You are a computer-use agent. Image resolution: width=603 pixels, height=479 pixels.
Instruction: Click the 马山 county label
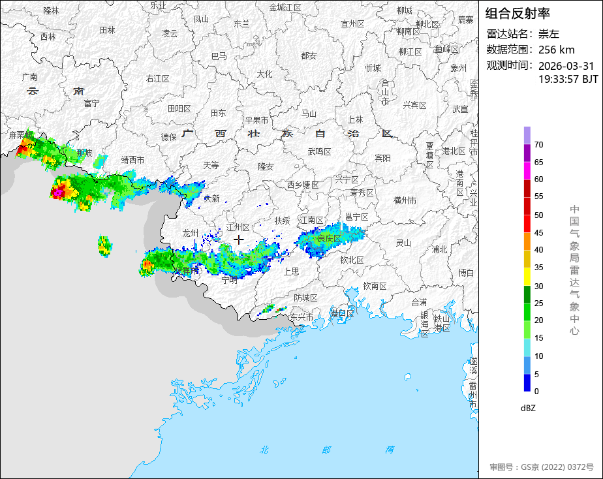[x=309, y=114]
